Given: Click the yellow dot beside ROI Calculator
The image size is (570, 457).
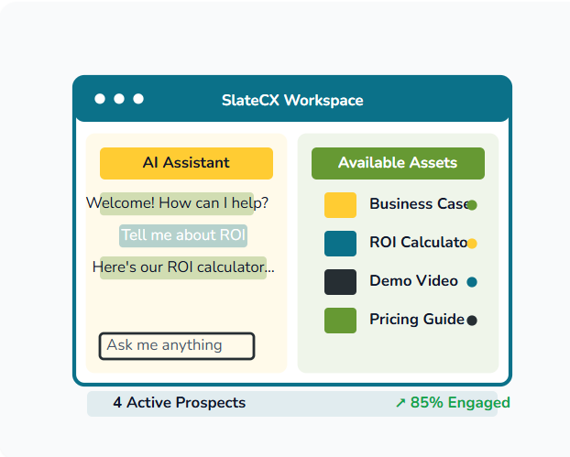Looking at the screenshot, I should 472,244.
